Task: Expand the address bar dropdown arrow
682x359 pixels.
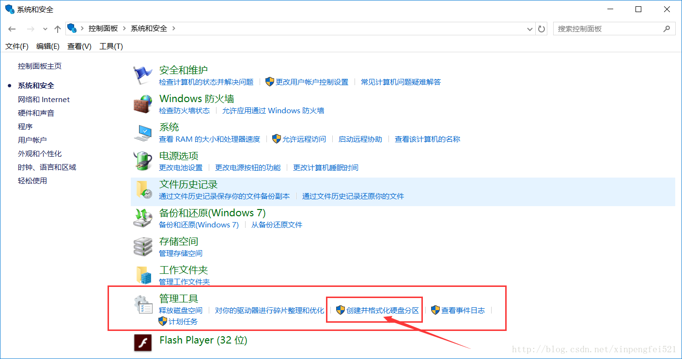Action: (529, 29)
